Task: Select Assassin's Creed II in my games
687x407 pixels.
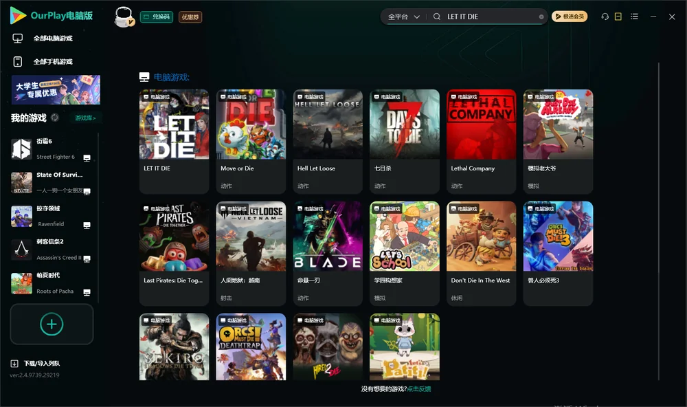Action: coord(52,250)
